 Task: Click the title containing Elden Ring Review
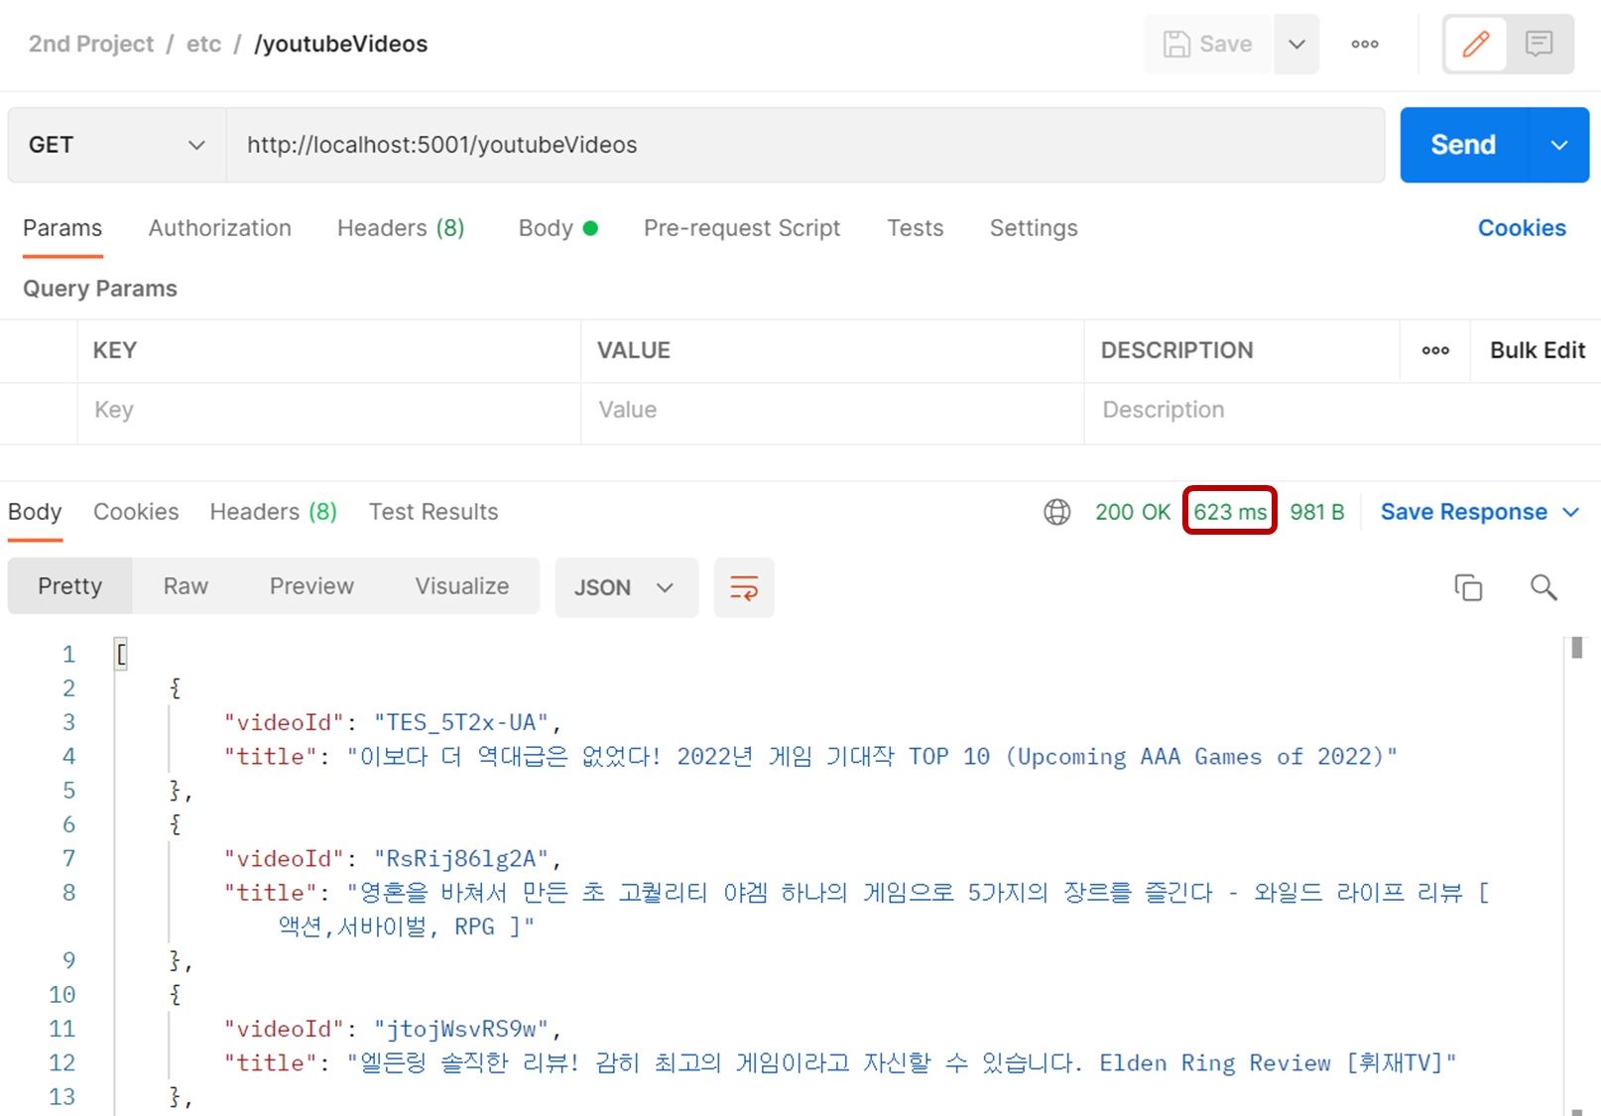click(902, 1062)
